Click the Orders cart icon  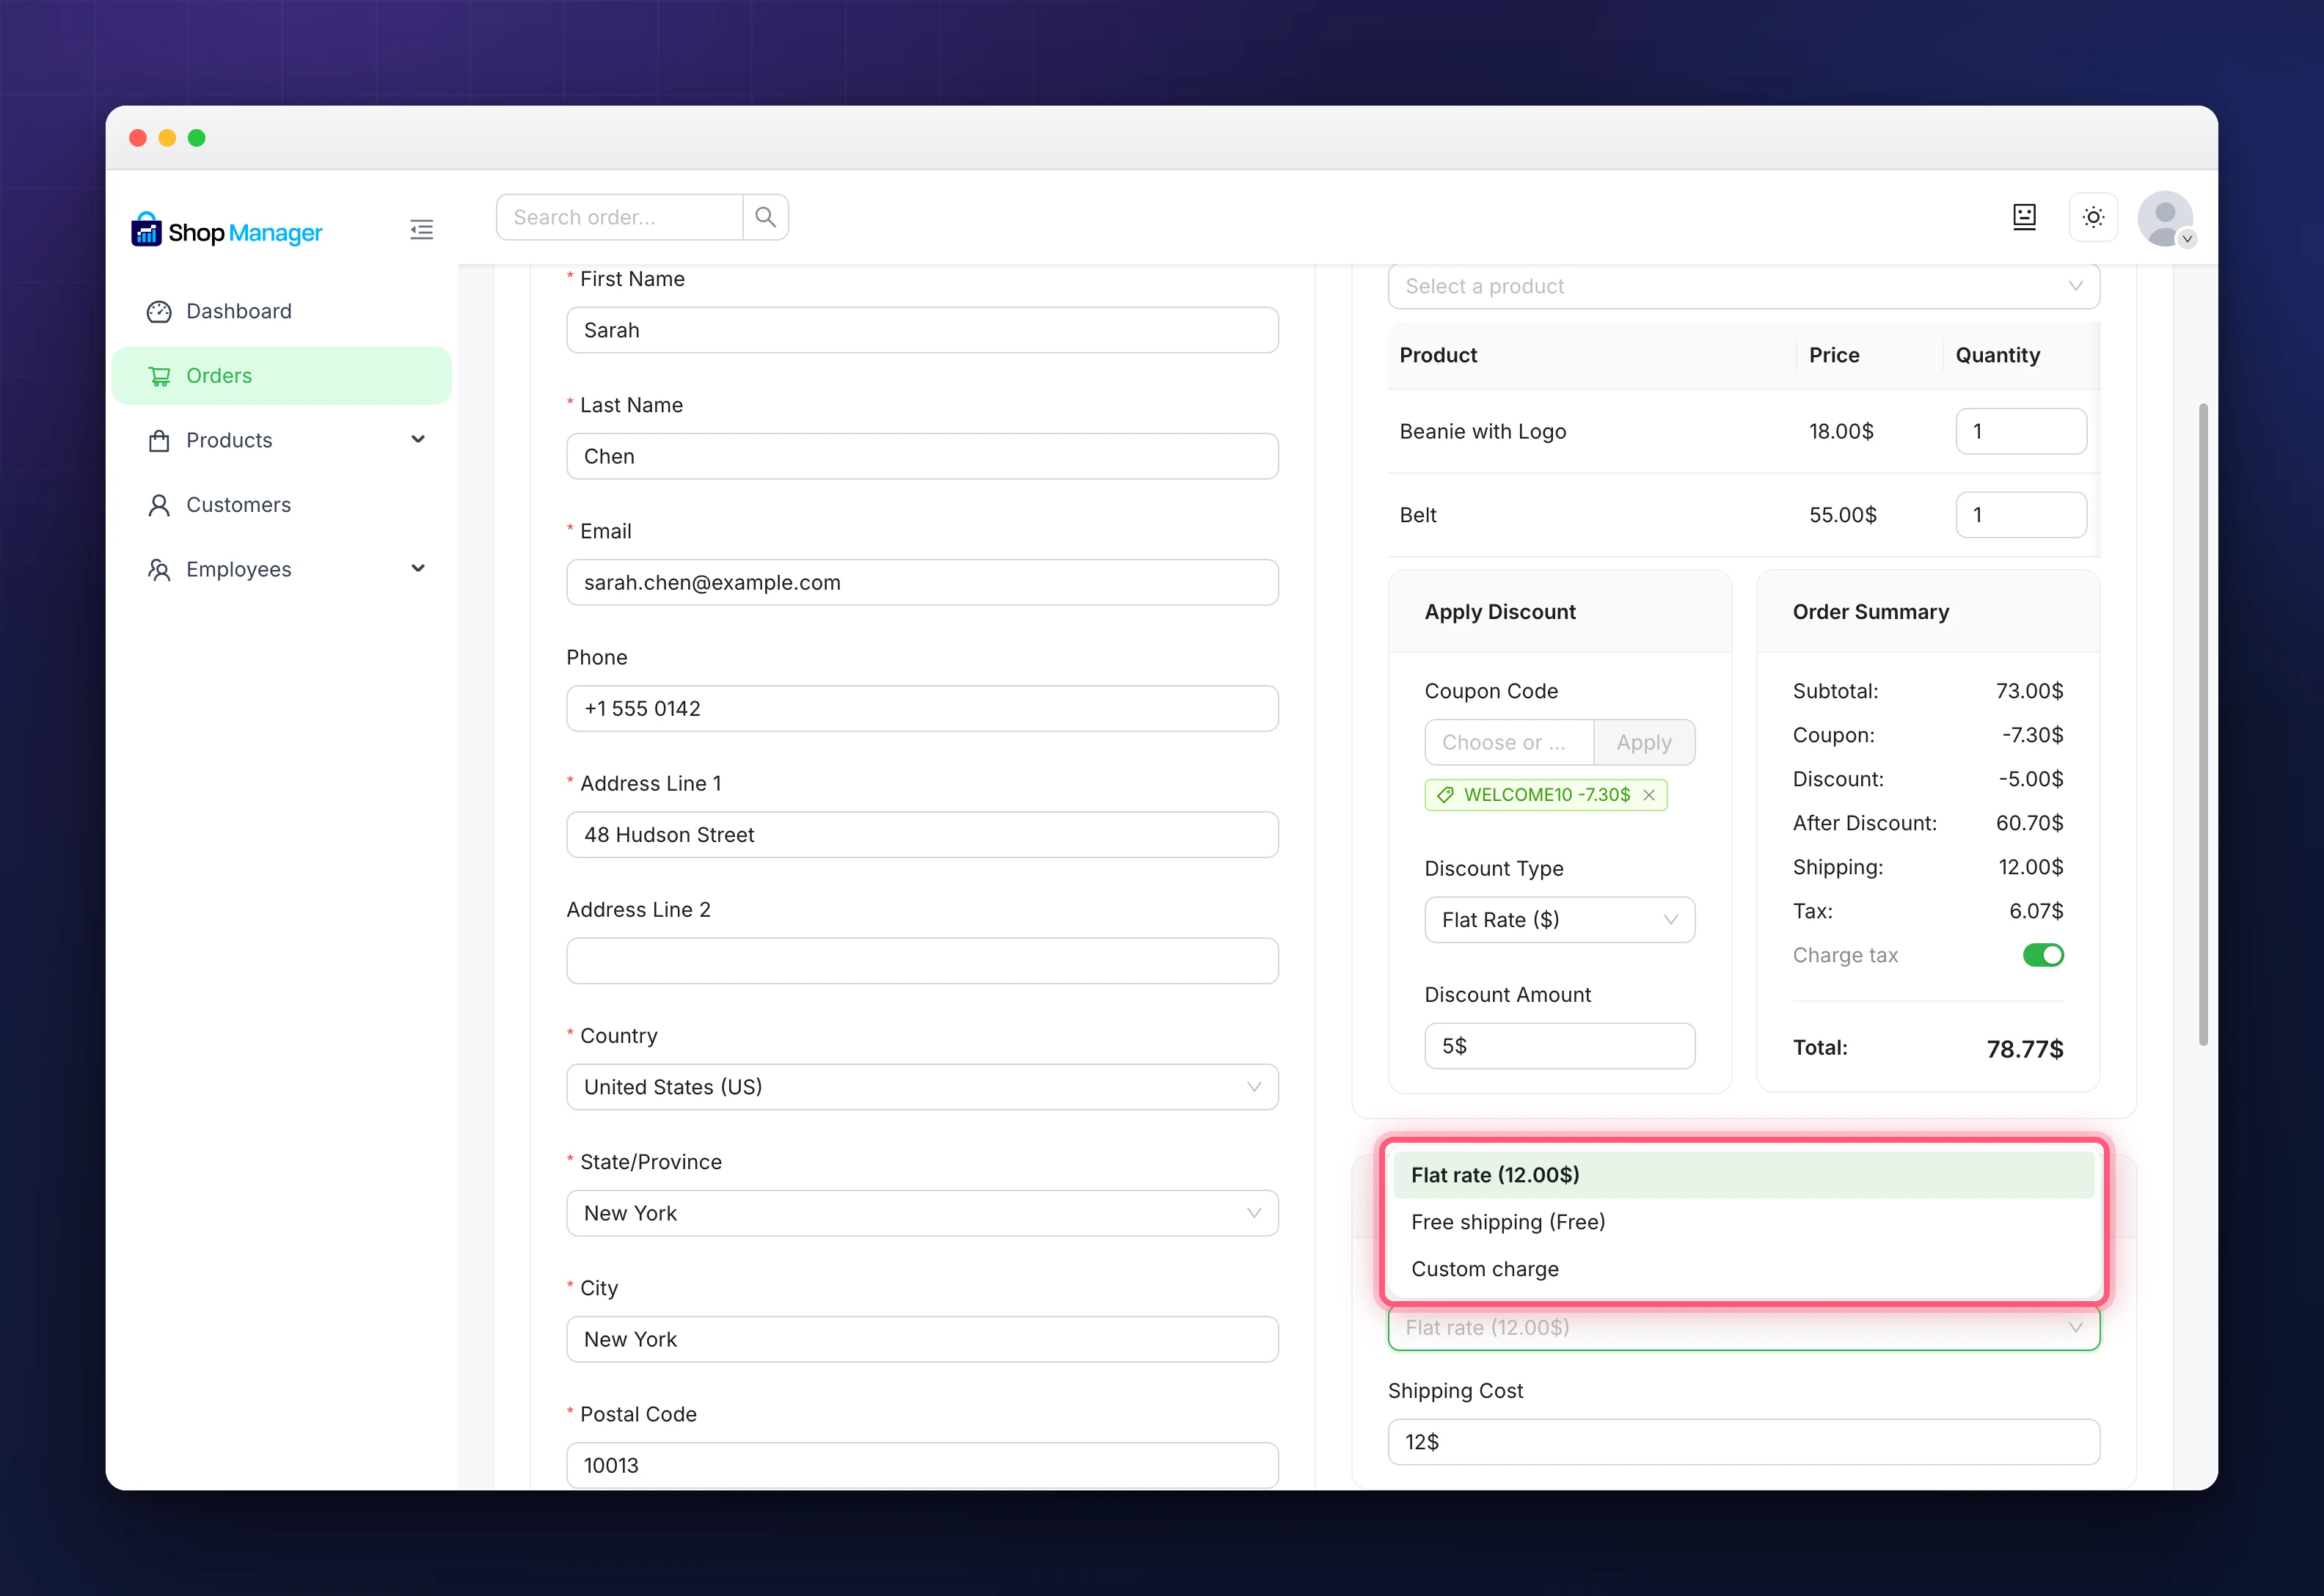coord(159,376)
